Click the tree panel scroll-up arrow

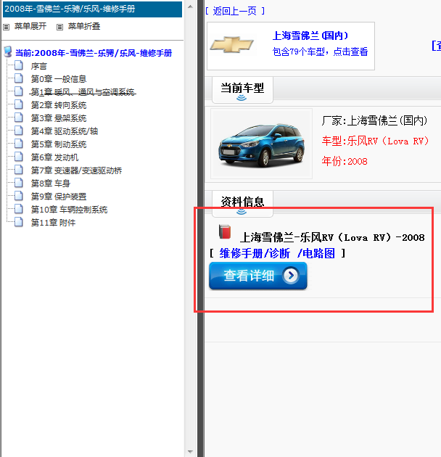coord(190,6)
